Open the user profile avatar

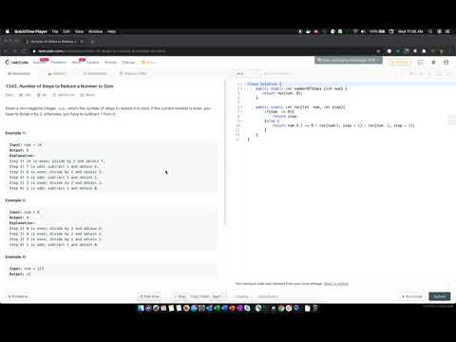pyautogui.click(x=446, y=63)
